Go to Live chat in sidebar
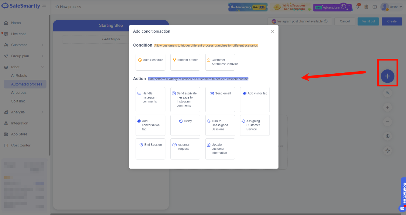This screenshot has width=406, height=215. tap(19, 34)
